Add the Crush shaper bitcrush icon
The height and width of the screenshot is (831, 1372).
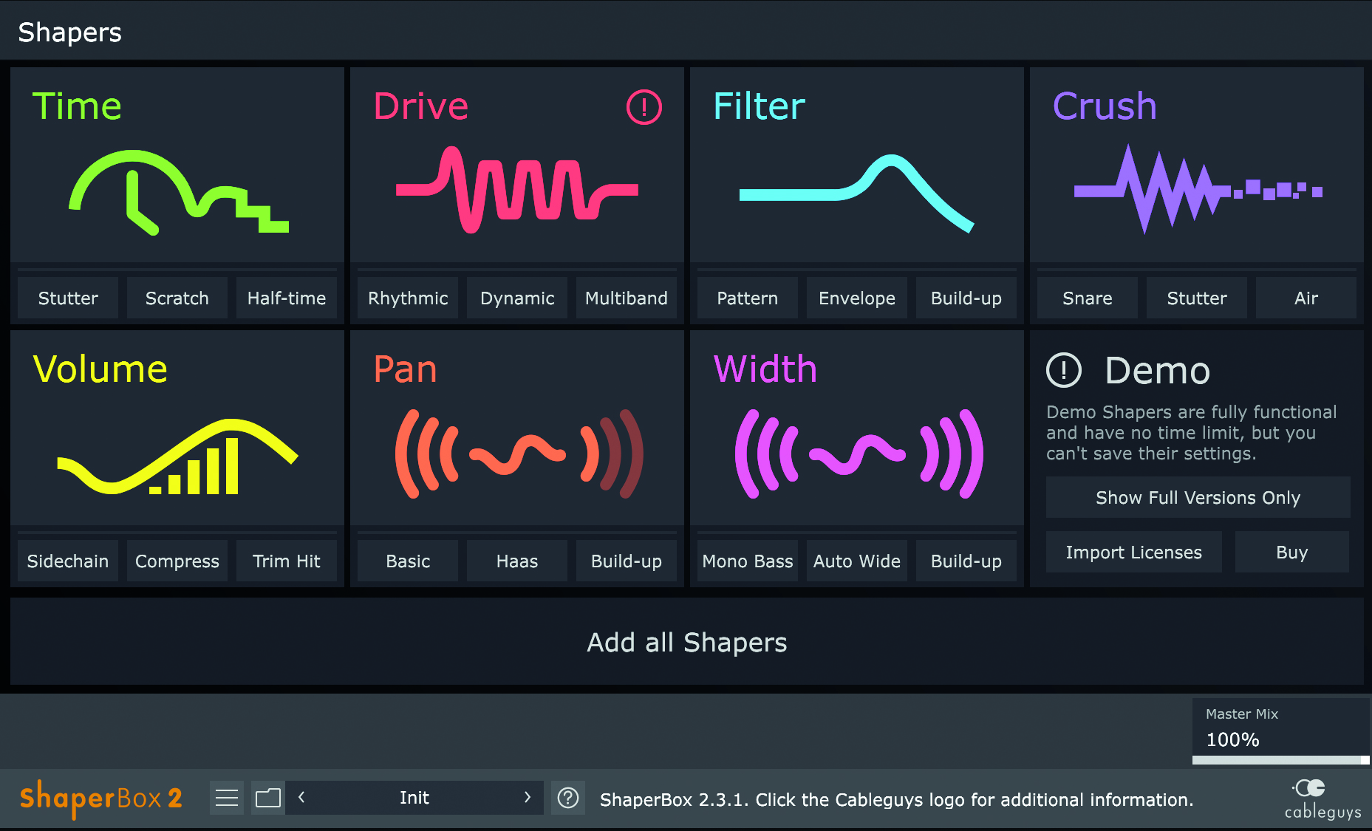tap(1198, 190)
